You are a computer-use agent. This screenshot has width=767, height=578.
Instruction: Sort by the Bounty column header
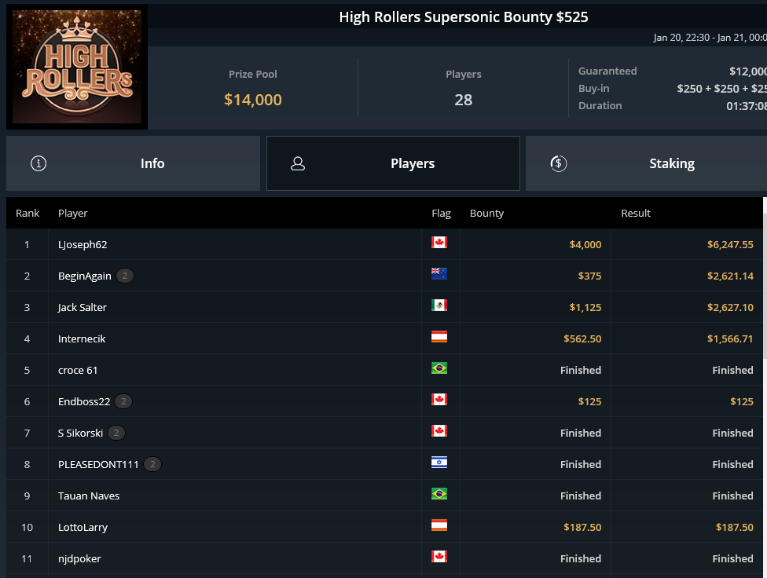pos(486,213)
